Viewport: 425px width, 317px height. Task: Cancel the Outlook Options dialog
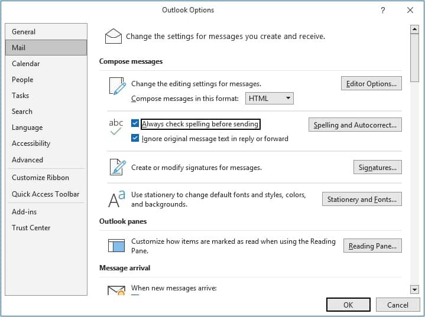point(398,305)
